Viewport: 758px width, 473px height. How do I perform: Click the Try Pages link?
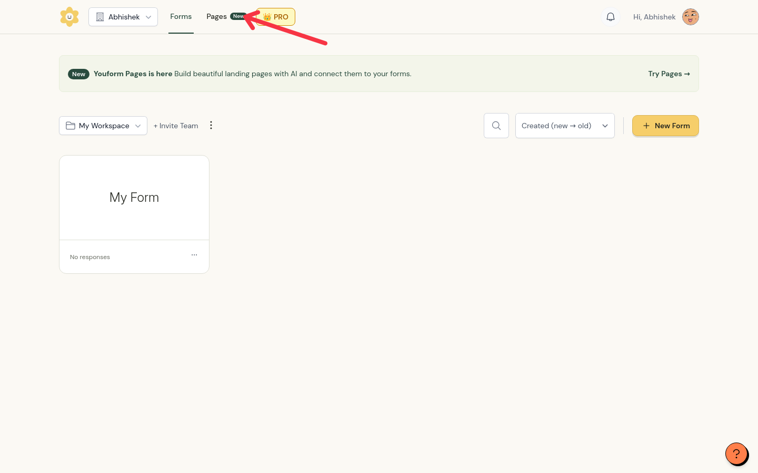pos(669,74)
